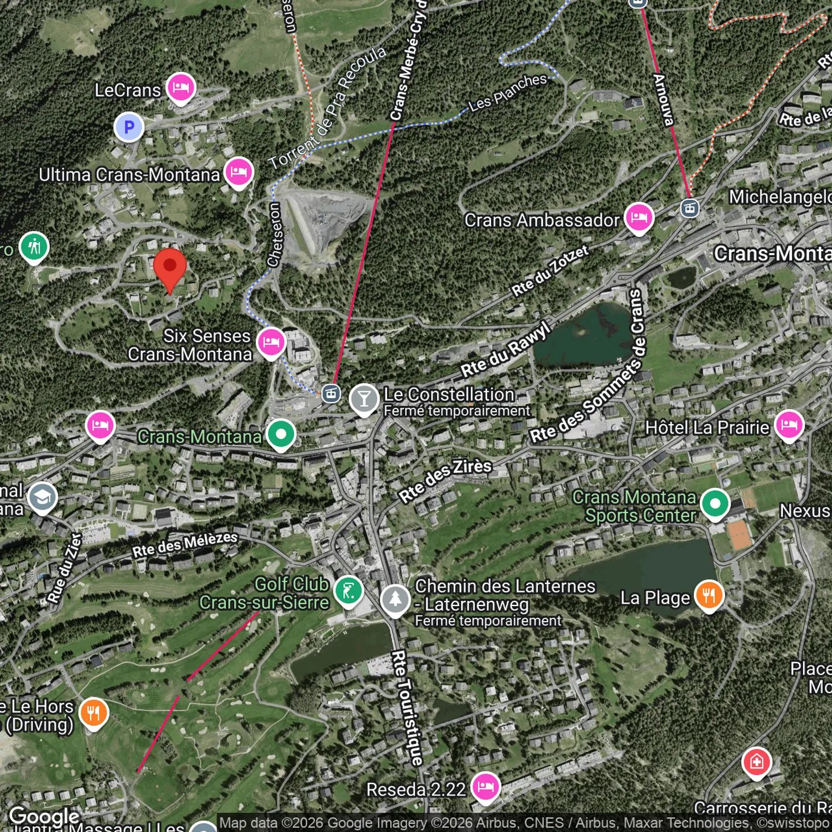This screenshot has width=832, height=832.
Task: Click the Reseda 2.22 hotel pin
Action: [x=485, y=788]
